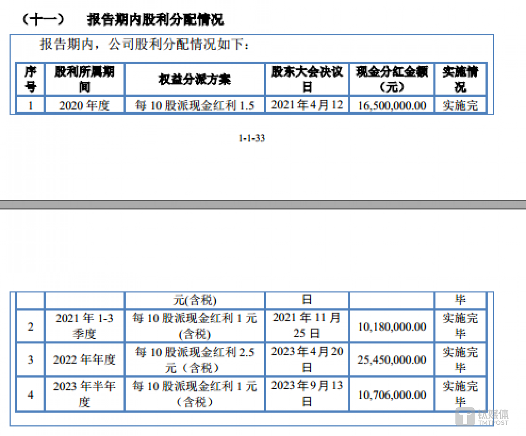The width and height of the screenshot is (526, 436).
Task: Click the 序号 column header
Action: [30, 79]
